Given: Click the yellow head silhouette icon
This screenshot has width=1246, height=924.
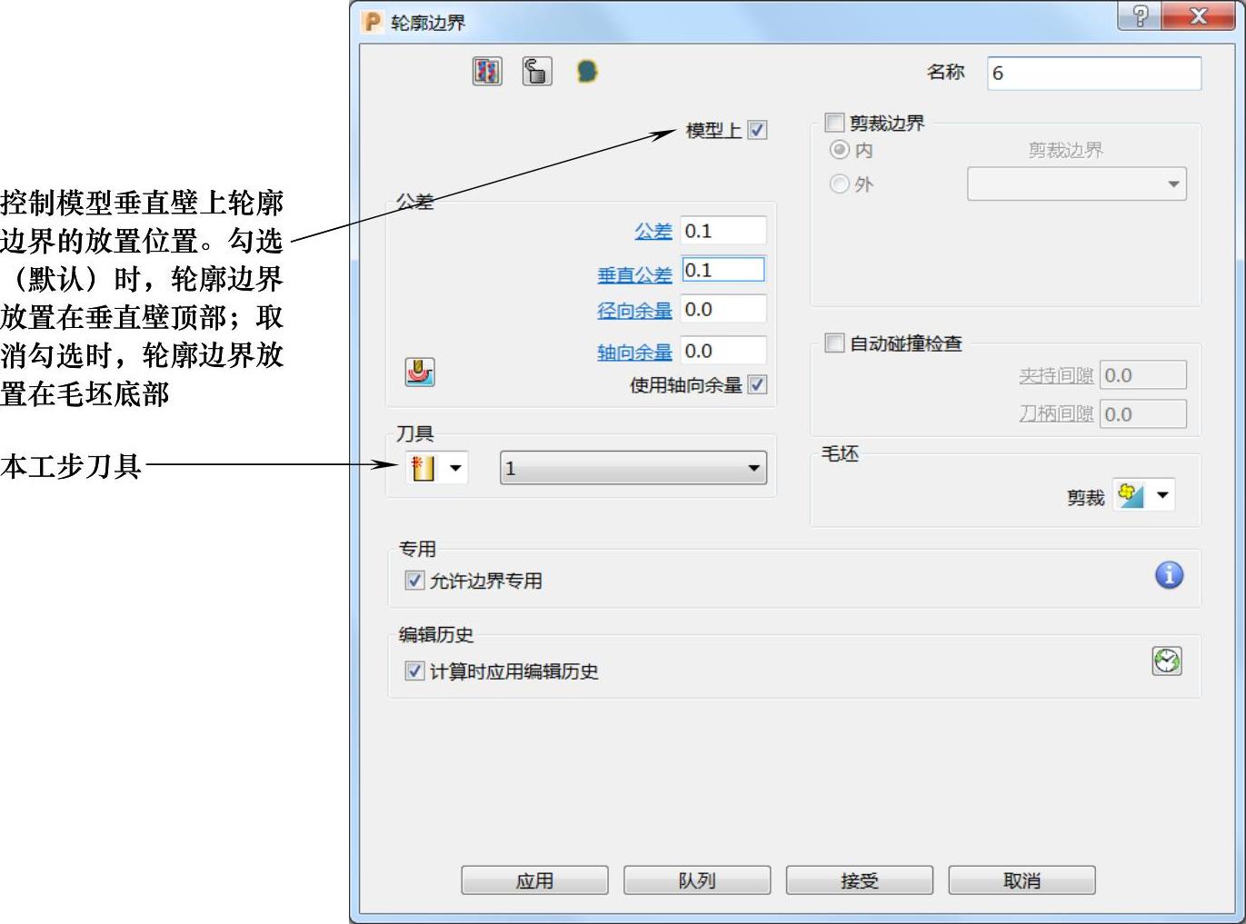Looking at the screenshot, I should (587, 71).
